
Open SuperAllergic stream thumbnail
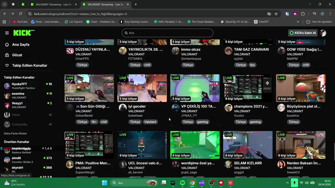click(89, 145)
